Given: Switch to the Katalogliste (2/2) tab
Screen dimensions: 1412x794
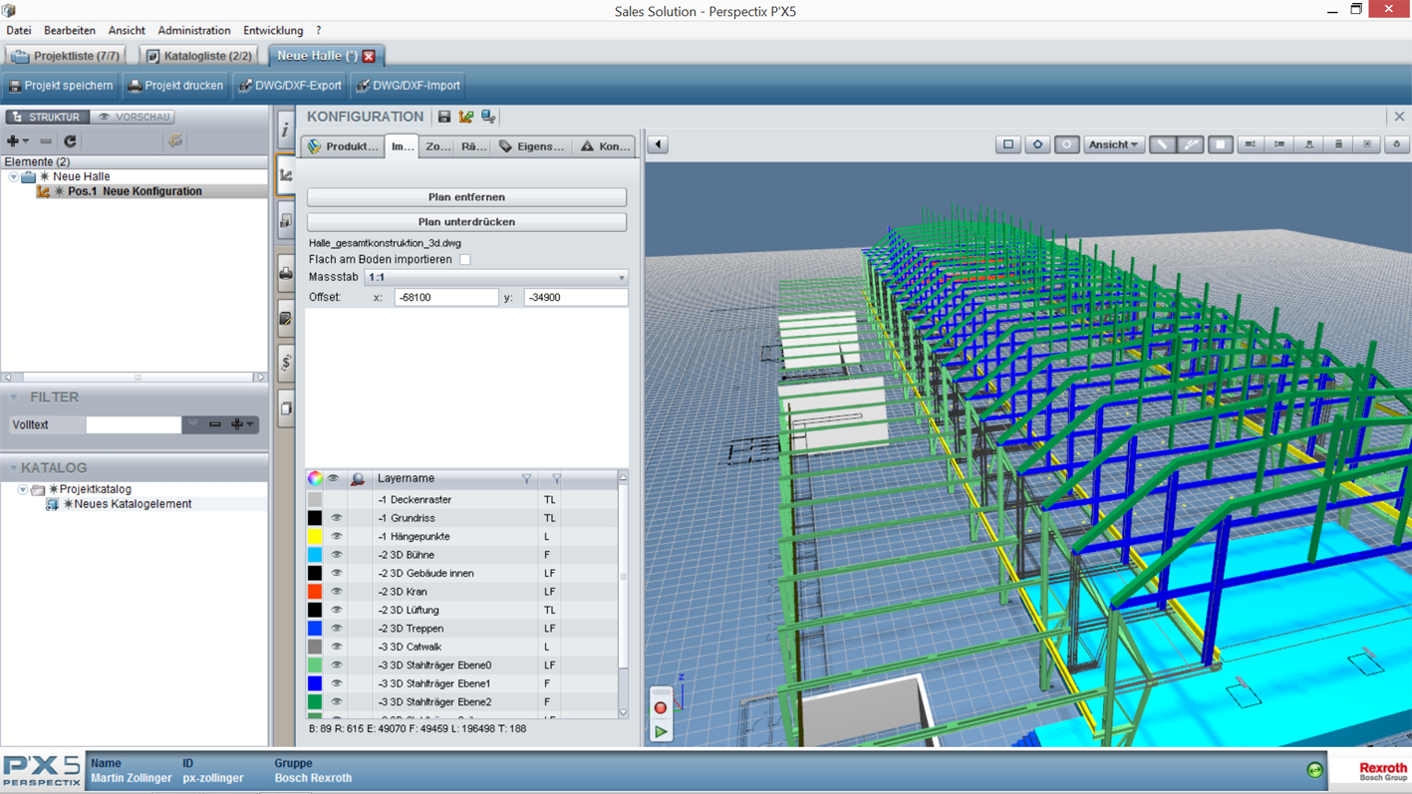Looking at the screenshot, I should 198,56.
